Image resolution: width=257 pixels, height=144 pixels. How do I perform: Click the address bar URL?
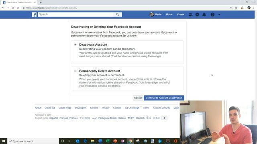51,8
